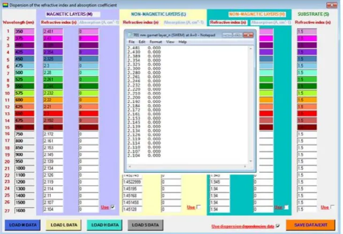
Task: Open the Edit menu in Notepad
Action: click(x=142, y=42)
